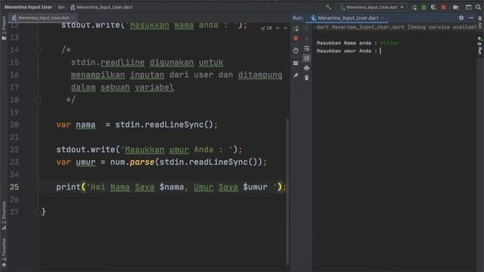Click the dart command line in console output

[396, 27]
